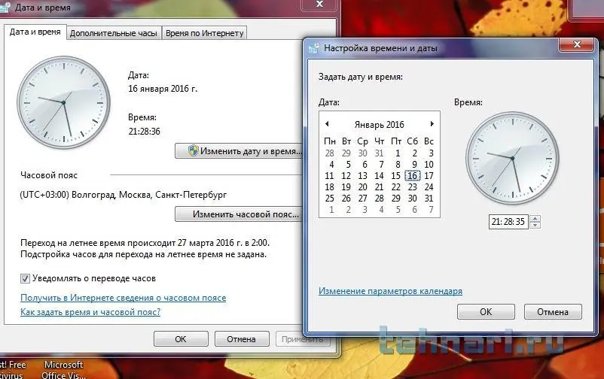Switch to 'Дополнительные часы' tab
604x379 pixels.
pyautogui.click(x=114, y=33)
